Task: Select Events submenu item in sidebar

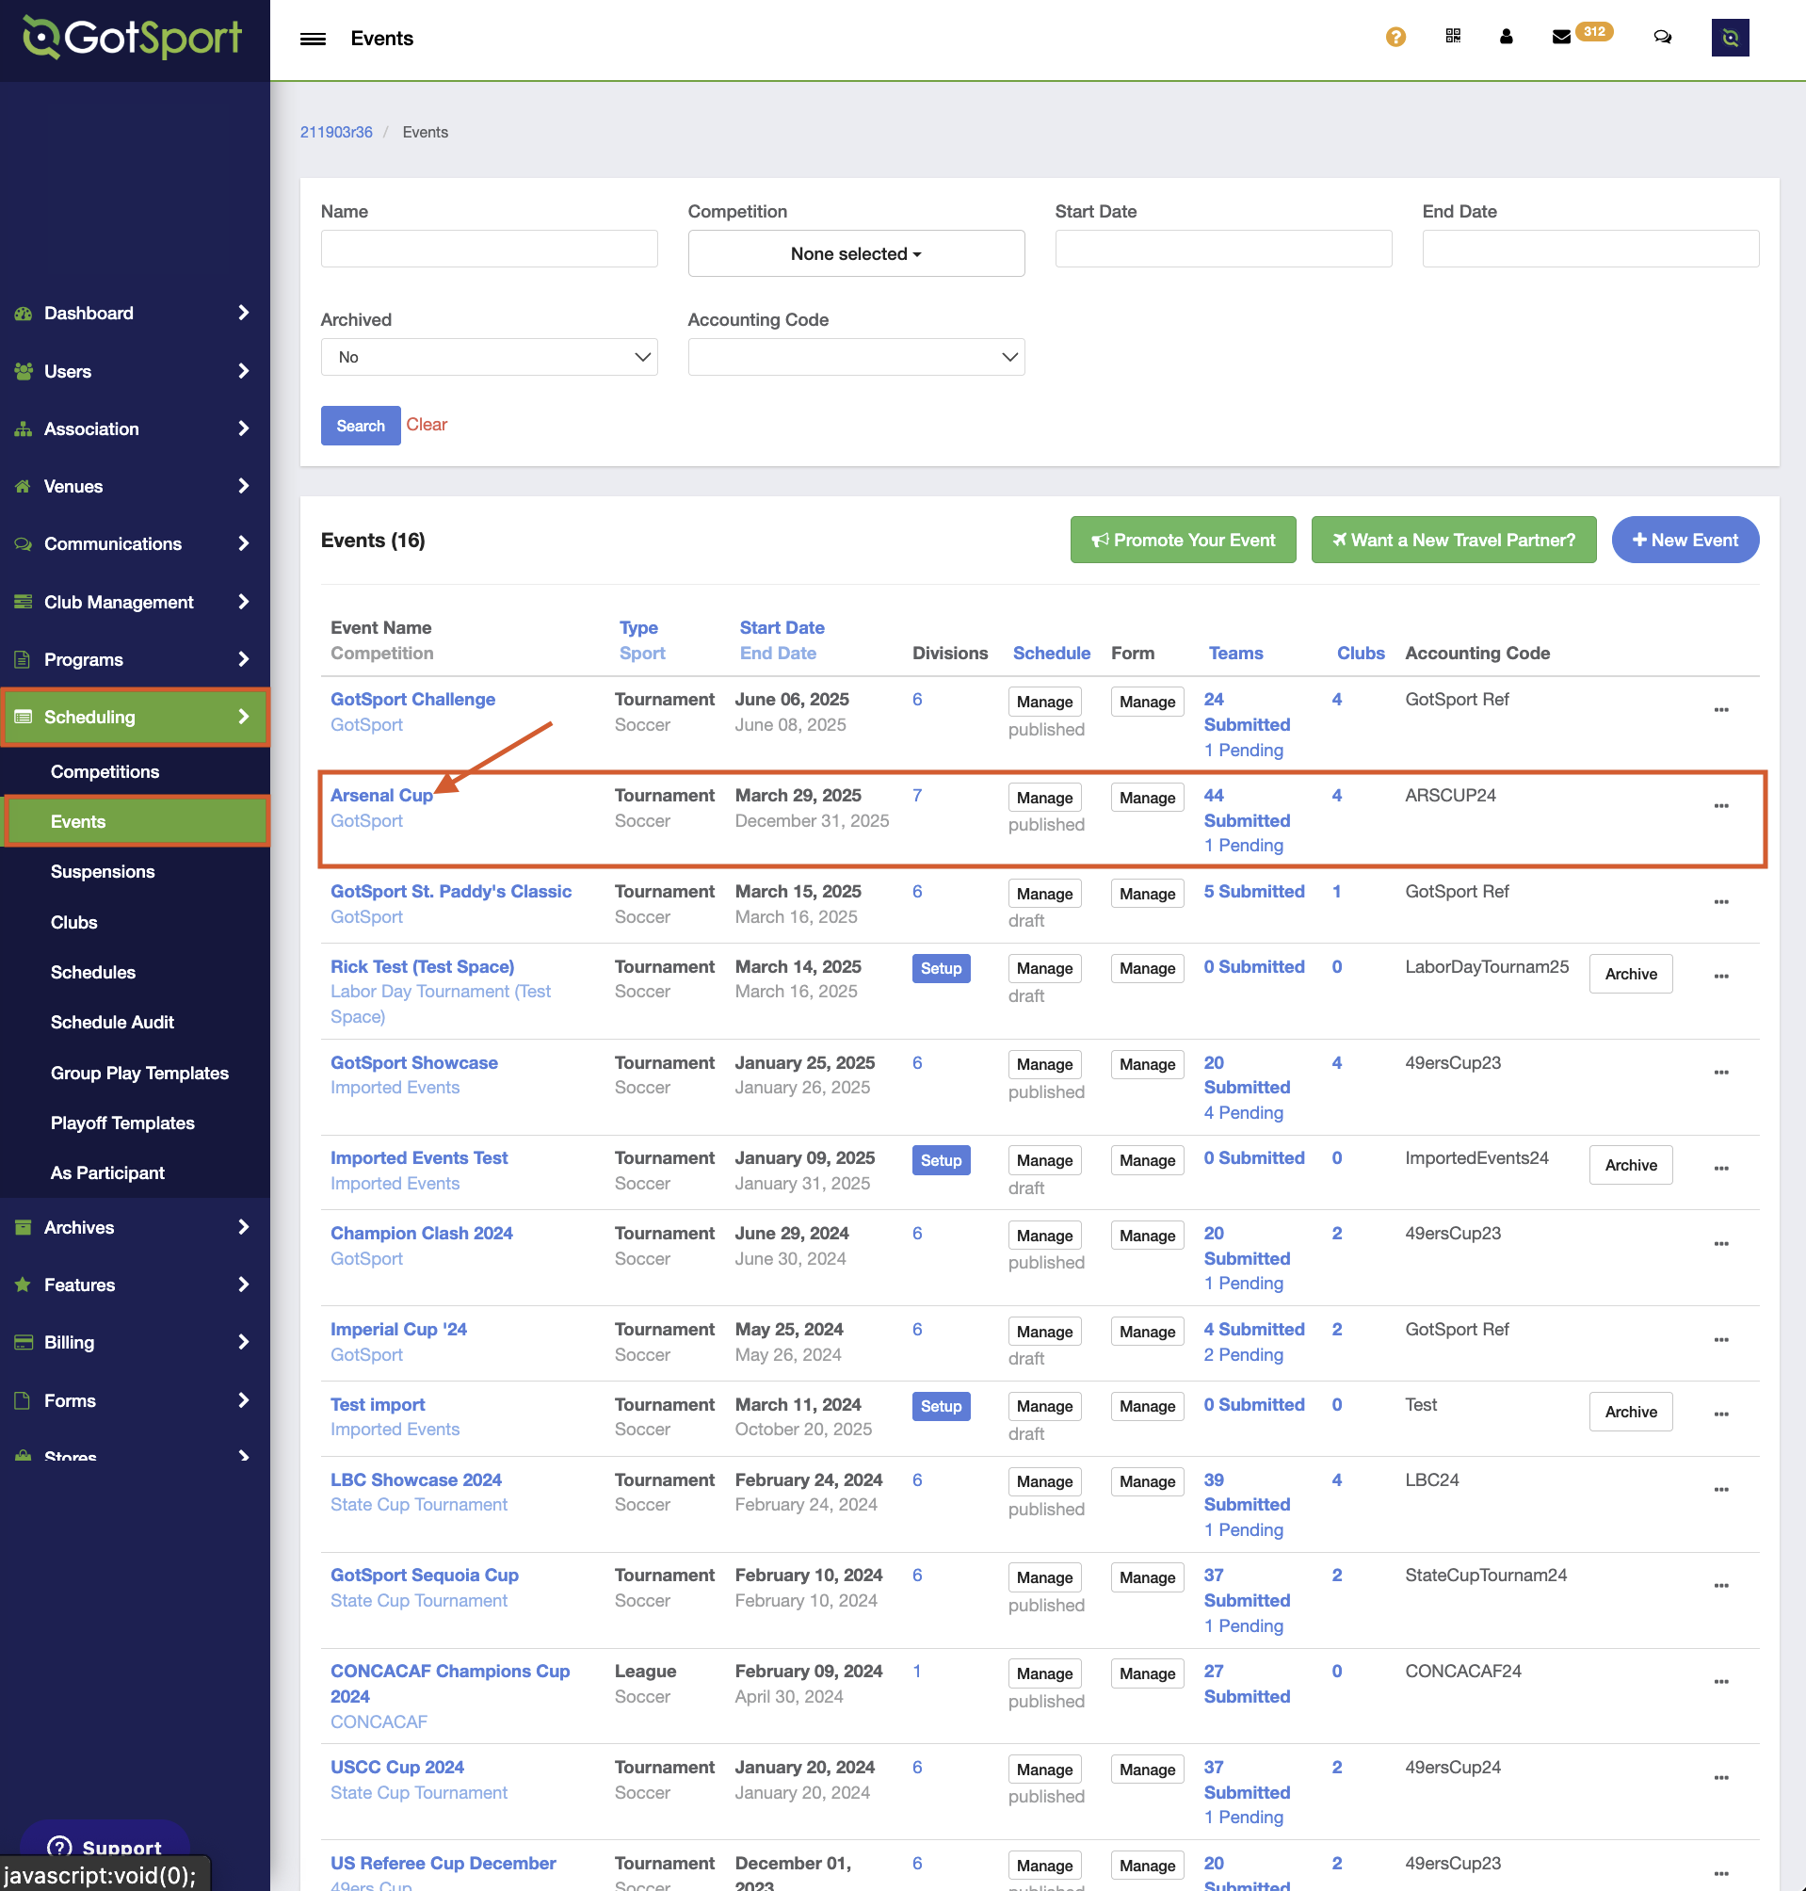Action: point(136,822)
